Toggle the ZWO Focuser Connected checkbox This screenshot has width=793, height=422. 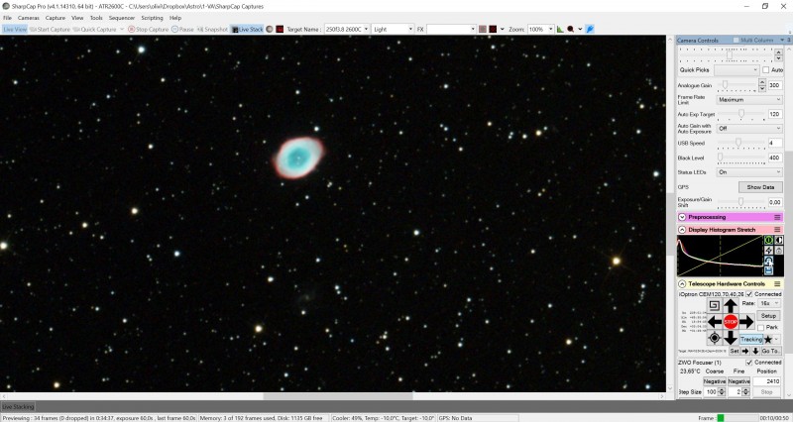(749, 363)
